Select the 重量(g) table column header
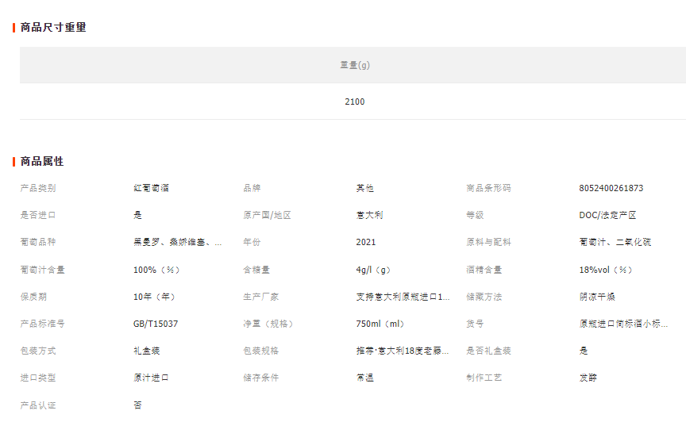The height and width of the screenshot is (422, 686). pyautogui.click(x=355, y=65)
